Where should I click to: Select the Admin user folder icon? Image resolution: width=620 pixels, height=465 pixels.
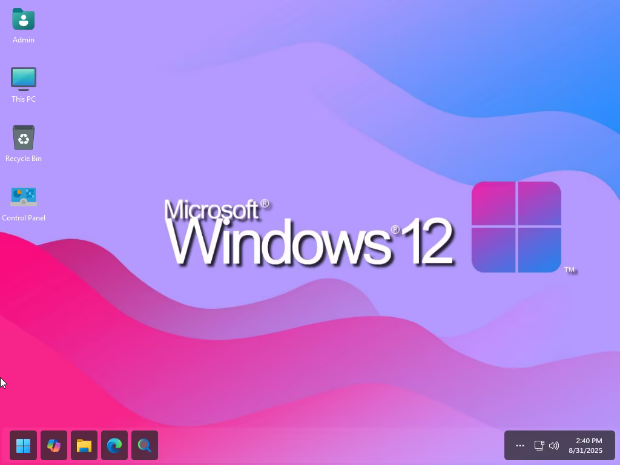click(x=24, y=19)
